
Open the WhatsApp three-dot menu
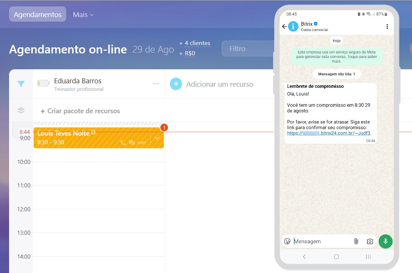click(387, 27)
